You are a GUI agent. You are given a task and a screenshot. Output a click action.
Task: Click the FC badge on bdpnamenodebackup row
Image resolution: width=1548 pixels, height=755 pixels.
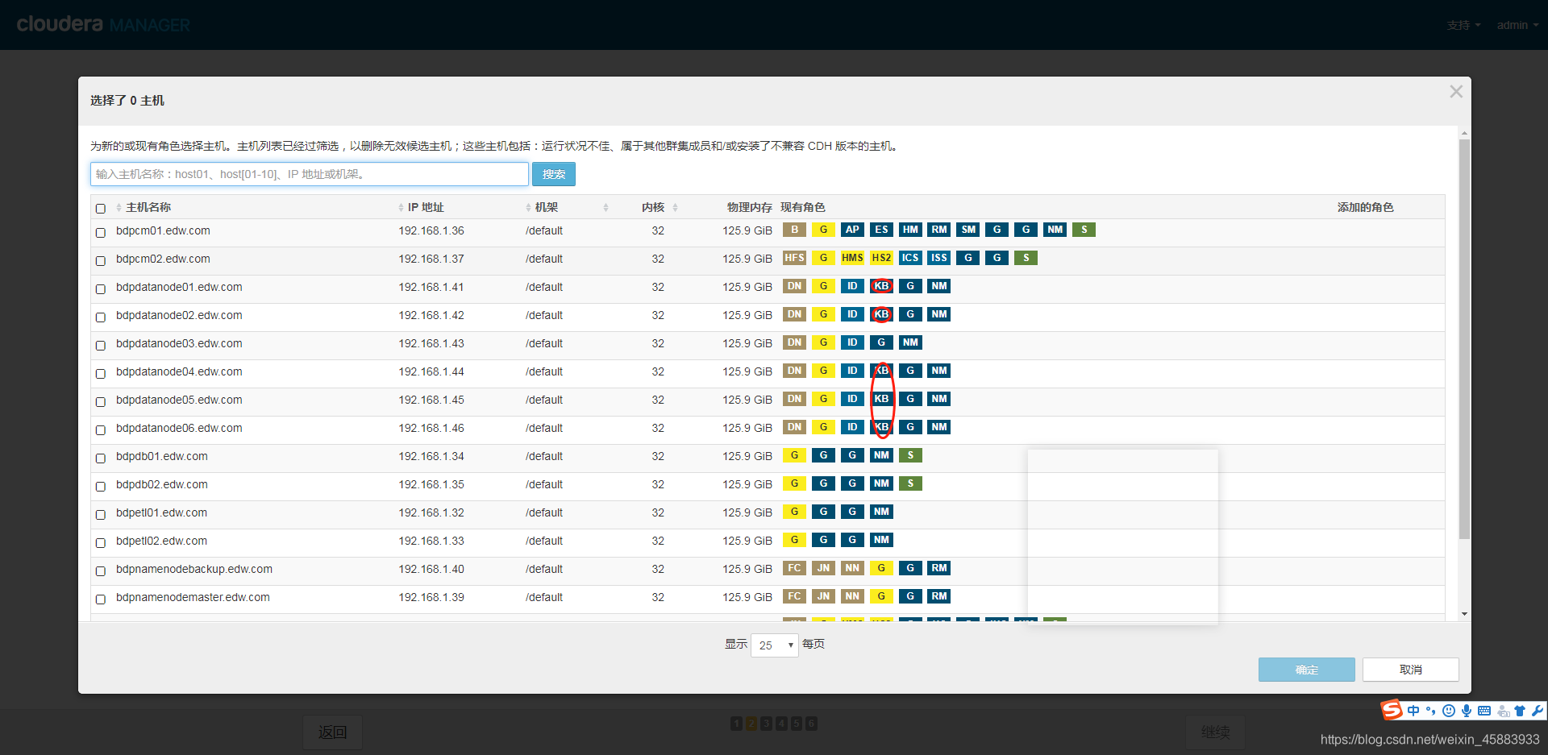tap(794, 568)
